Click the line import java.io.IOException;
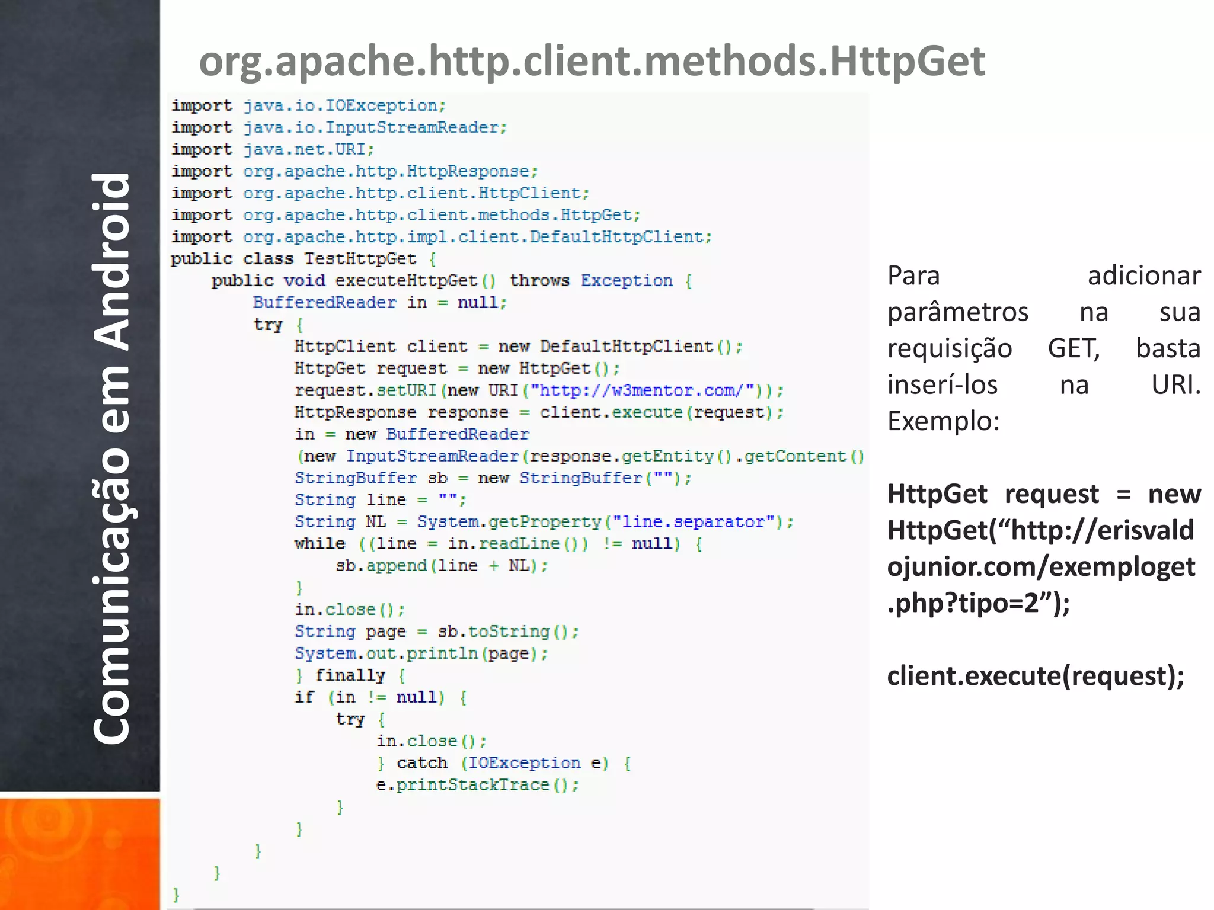The width and height of the screenshot is (1214, 910). [309, 105]
